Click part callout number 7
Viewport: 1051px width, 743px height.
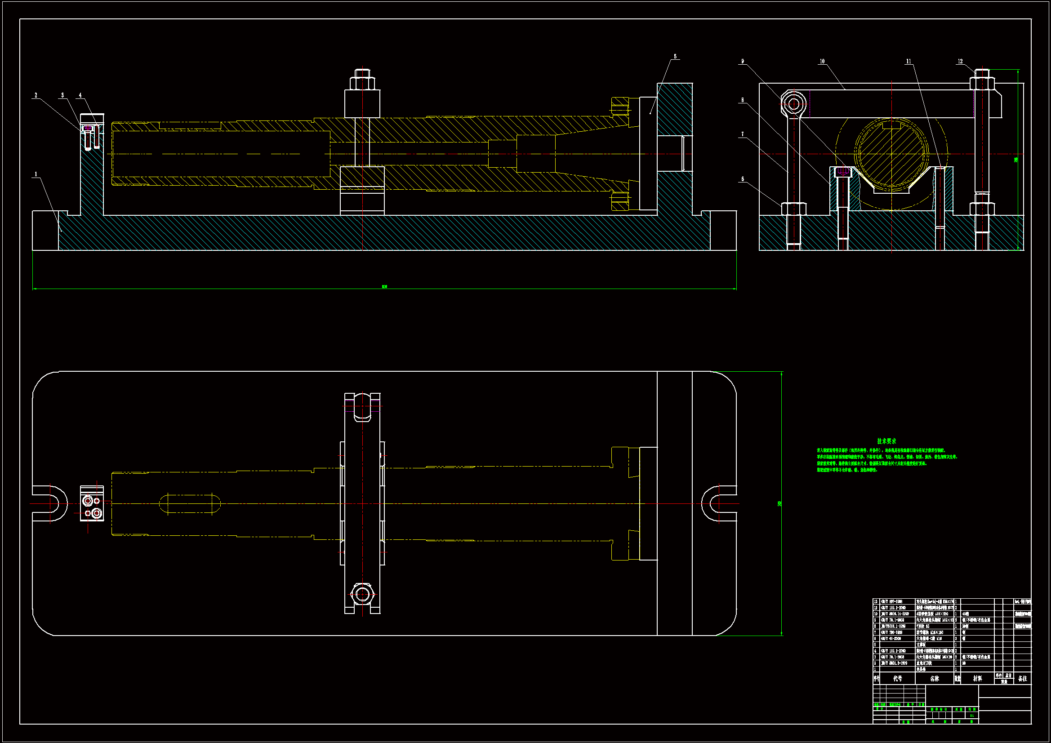(x=743, y=134)
